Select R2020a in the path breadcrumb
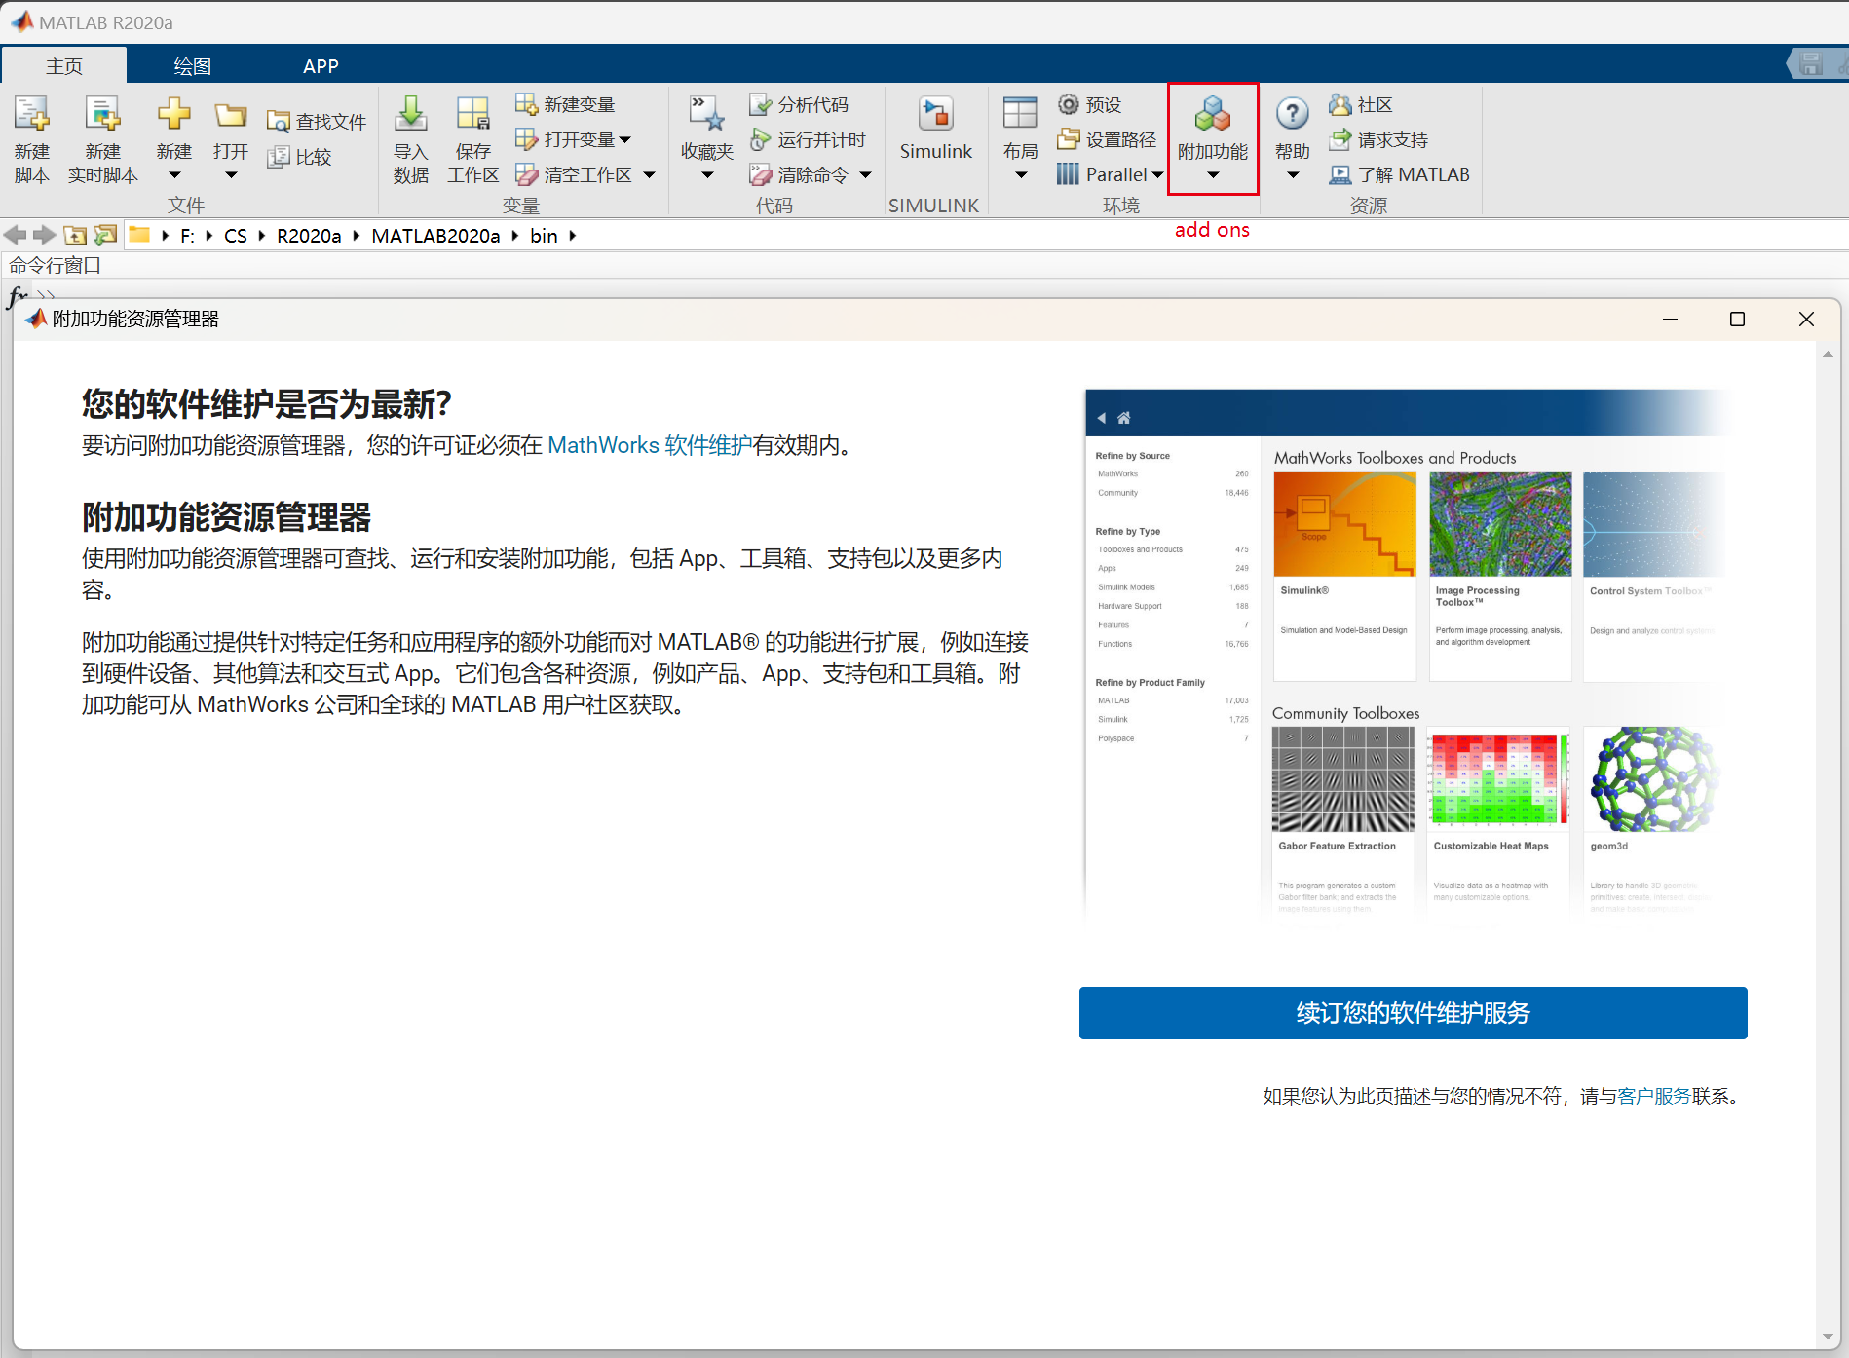 point(309,236)
